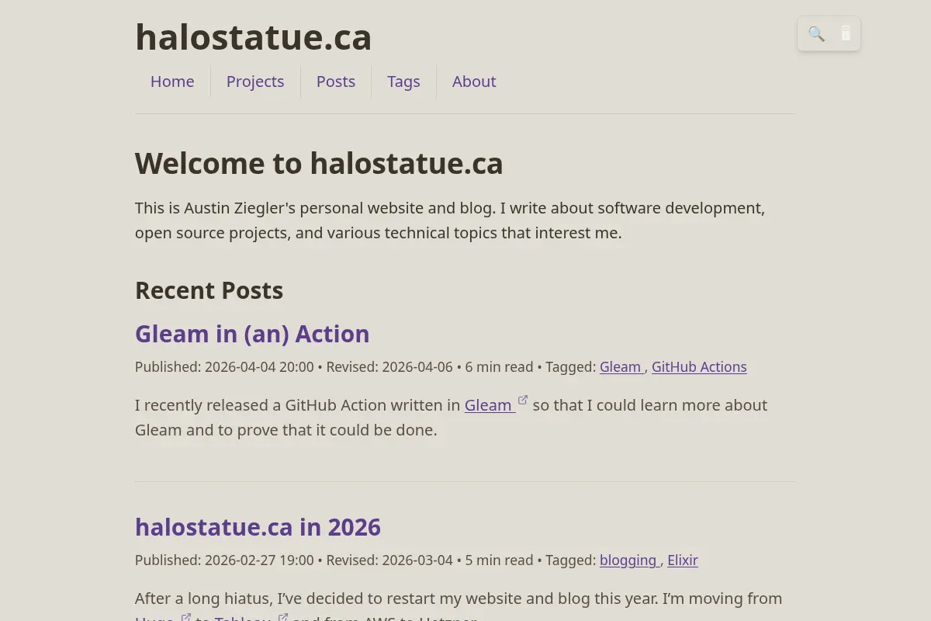Viewport: 931px width, 621px height.
Task: Go to the Home nav item
Action: pyautogui.click(x=172, y=82)
